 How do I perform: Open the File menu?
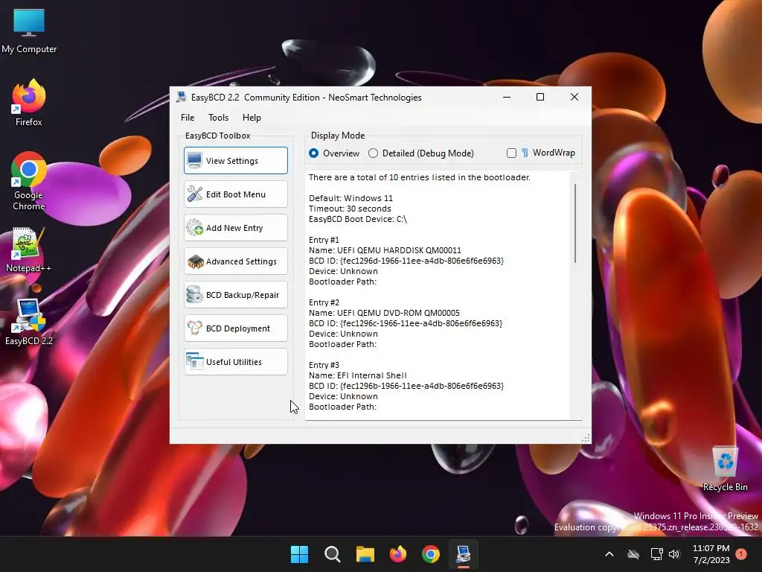point(188,117)
